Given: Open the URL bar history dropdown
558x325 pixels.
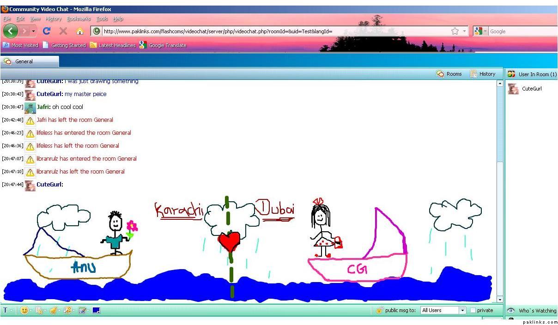Looking at the screenshot, I should tap(465, 31).
